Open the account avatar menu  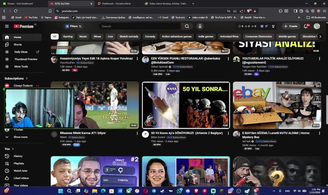(x=317, y=26)
